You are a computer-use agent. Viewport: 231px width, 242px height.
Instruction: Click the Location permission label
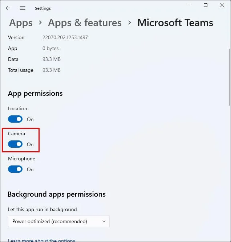click(x=17, y=108)
